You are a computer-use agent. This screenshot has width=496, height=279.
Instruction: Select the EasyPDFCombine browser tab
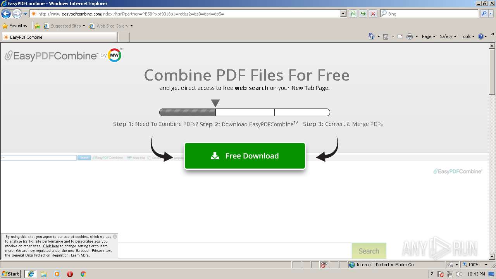point(59,37)
